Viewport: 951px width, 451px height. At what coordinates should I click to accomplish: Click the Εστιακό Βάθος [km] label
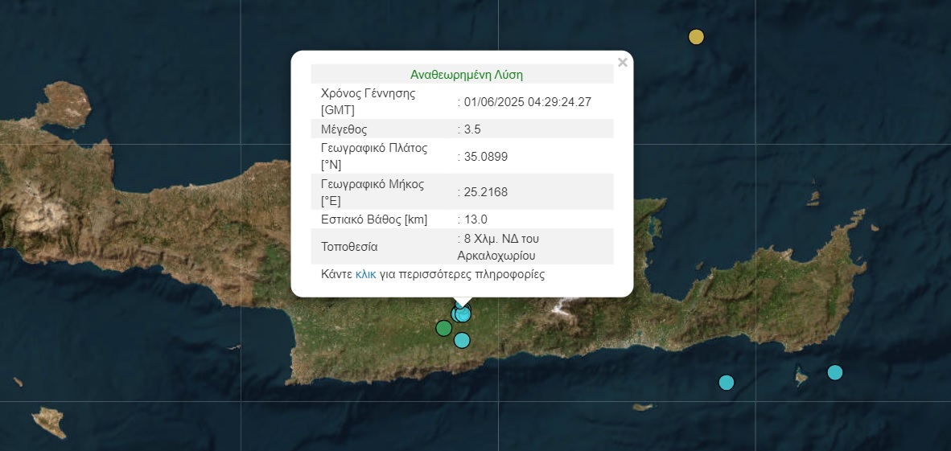[373, 219]
